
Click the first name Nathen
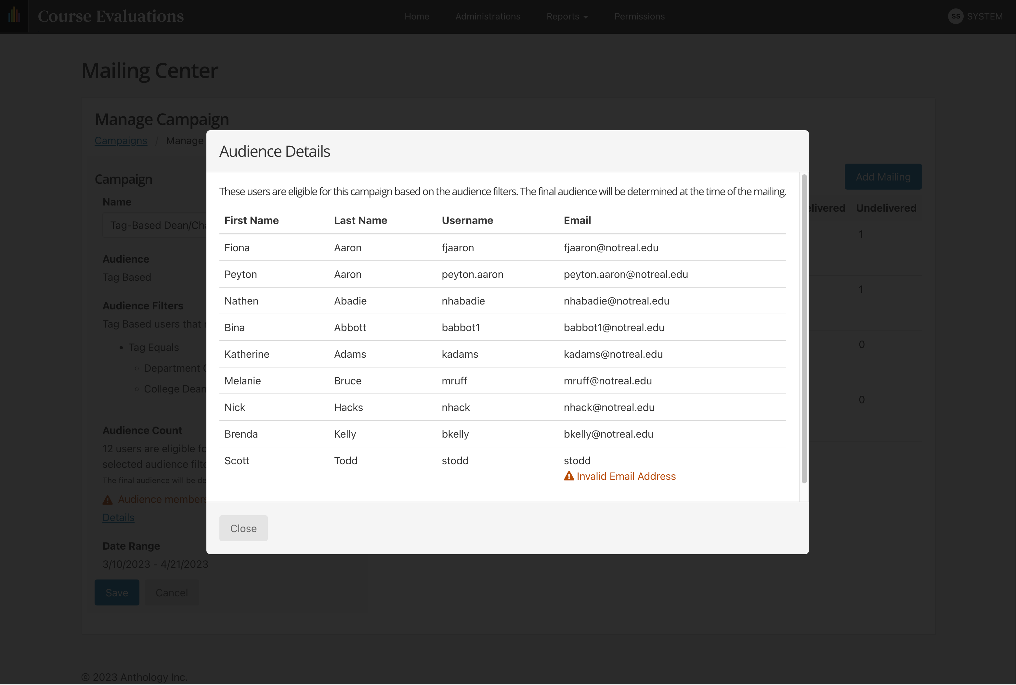241,301
